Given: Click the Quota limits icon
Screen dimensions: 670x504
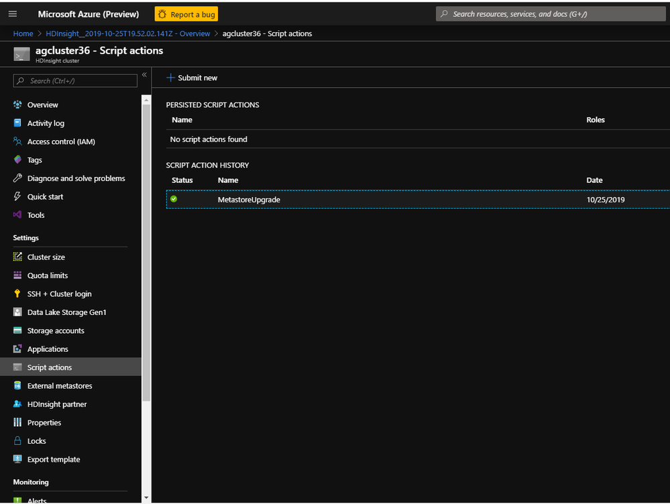Looking at the screenshot, I should pyautogui.click(x=17, y=275).
